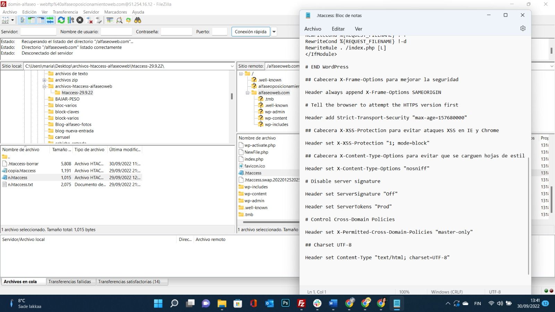Click Puerto input field
This screenshot has width=555, height=312.
[x=220, y=32]
